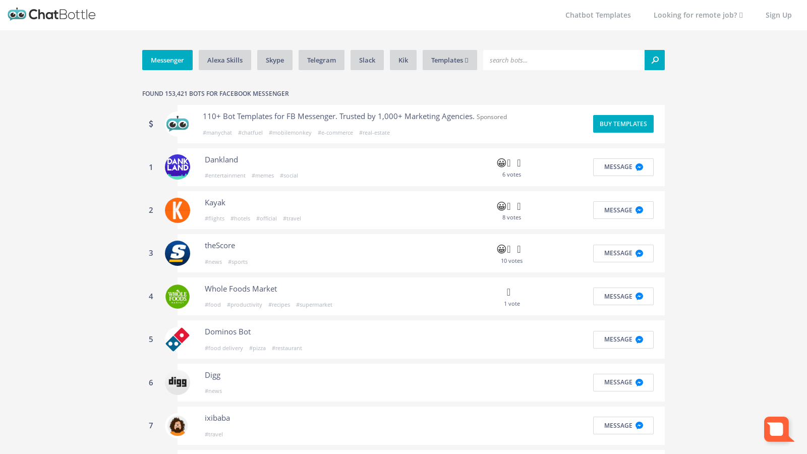Image resolution: width=807 pixels, height=454 pixels.
Task: Select the Messenger platform tab
Action: point(167,60)
